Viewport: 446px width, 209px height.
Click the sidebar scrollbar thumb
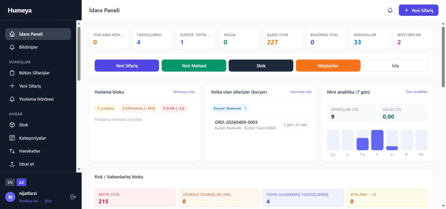tap(79, 54)
